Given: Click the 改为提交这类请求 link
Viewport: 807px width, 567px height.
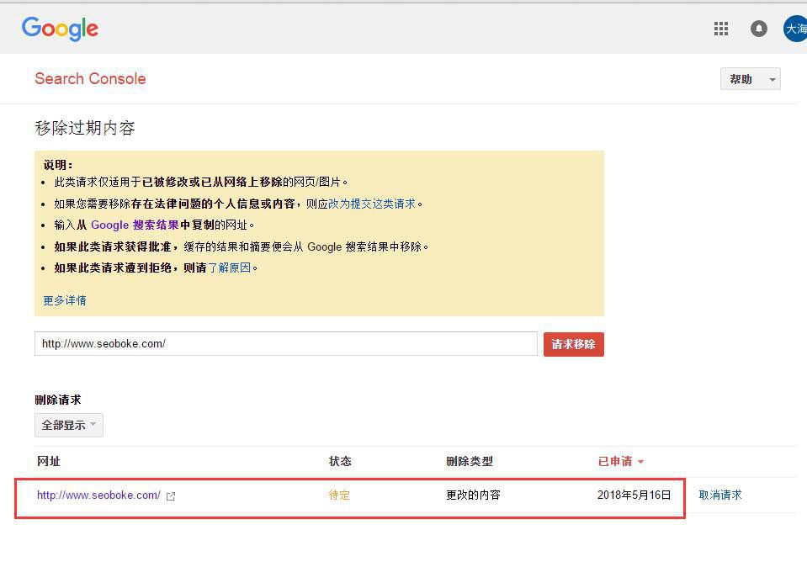Looking at the screenshot, I should click(x=372, y=204).
